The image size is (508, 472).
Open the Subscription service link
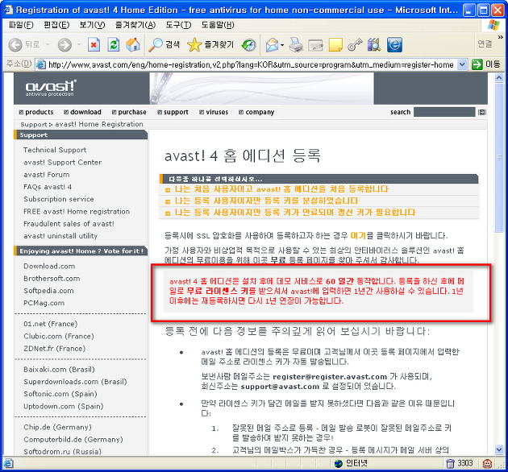(x=59, y=199)
